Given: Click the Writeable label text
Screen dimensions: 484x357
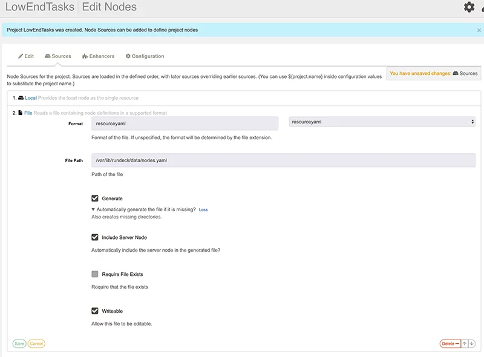Looking at the screenshot, I should tap(113, 311).
